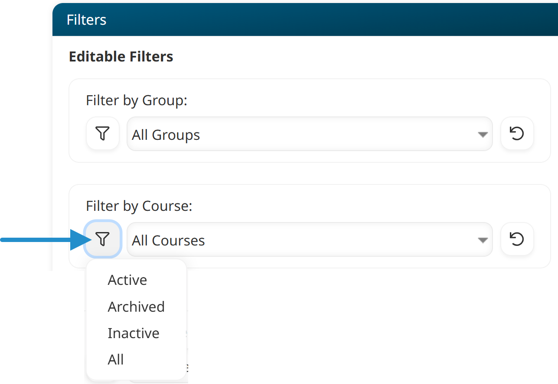Click the arrow on the All Courses dropdown

(483, 240)
